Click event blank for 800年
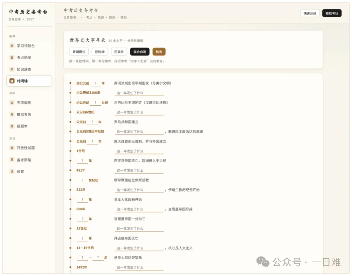 (139, 209)
